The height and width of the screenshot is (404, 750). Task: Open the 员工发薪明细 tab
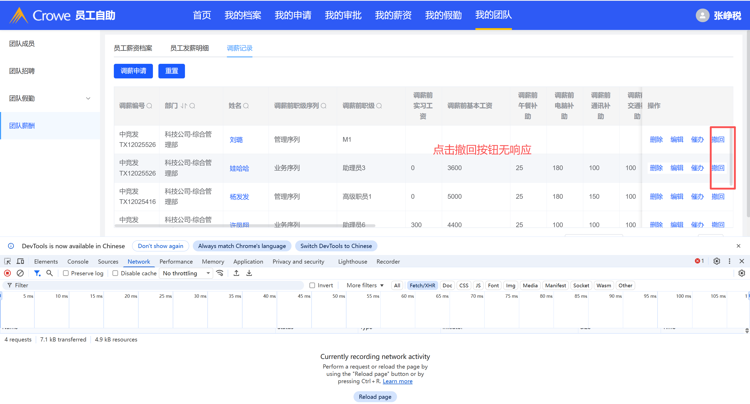coord(189,48)
